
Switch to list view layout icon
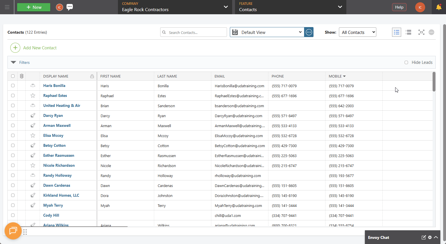point(397,32)
